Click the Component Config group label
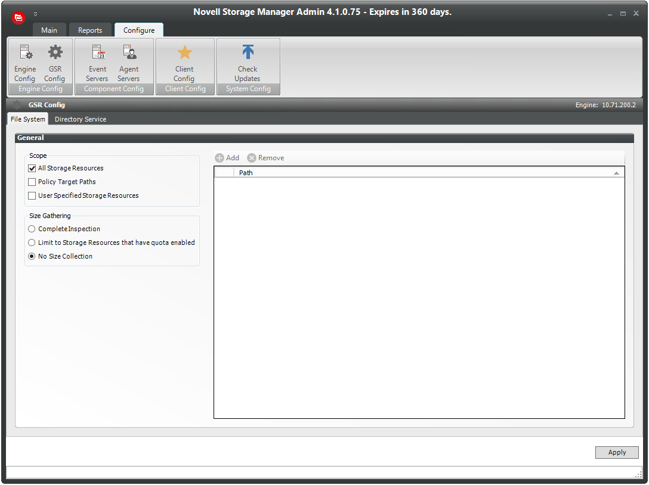Screen dimensions: 649x485 pos(114,89)
